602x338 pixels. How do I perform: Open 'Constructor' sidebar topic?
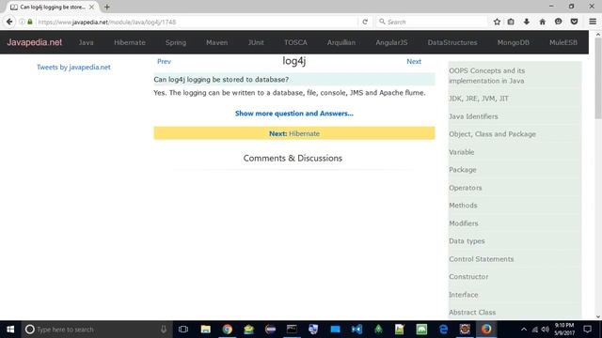pyautogui.click(x=468, y=277)
